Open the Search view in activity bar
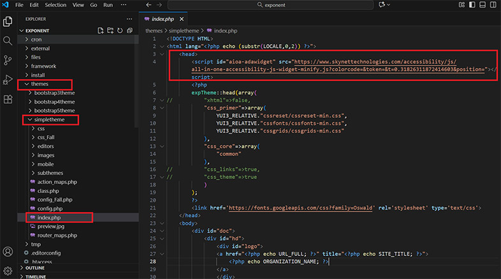 tap(8, 41)
